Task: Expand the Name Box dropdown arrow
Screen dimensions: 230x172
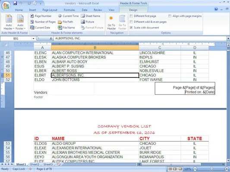Action: (34, 38)
